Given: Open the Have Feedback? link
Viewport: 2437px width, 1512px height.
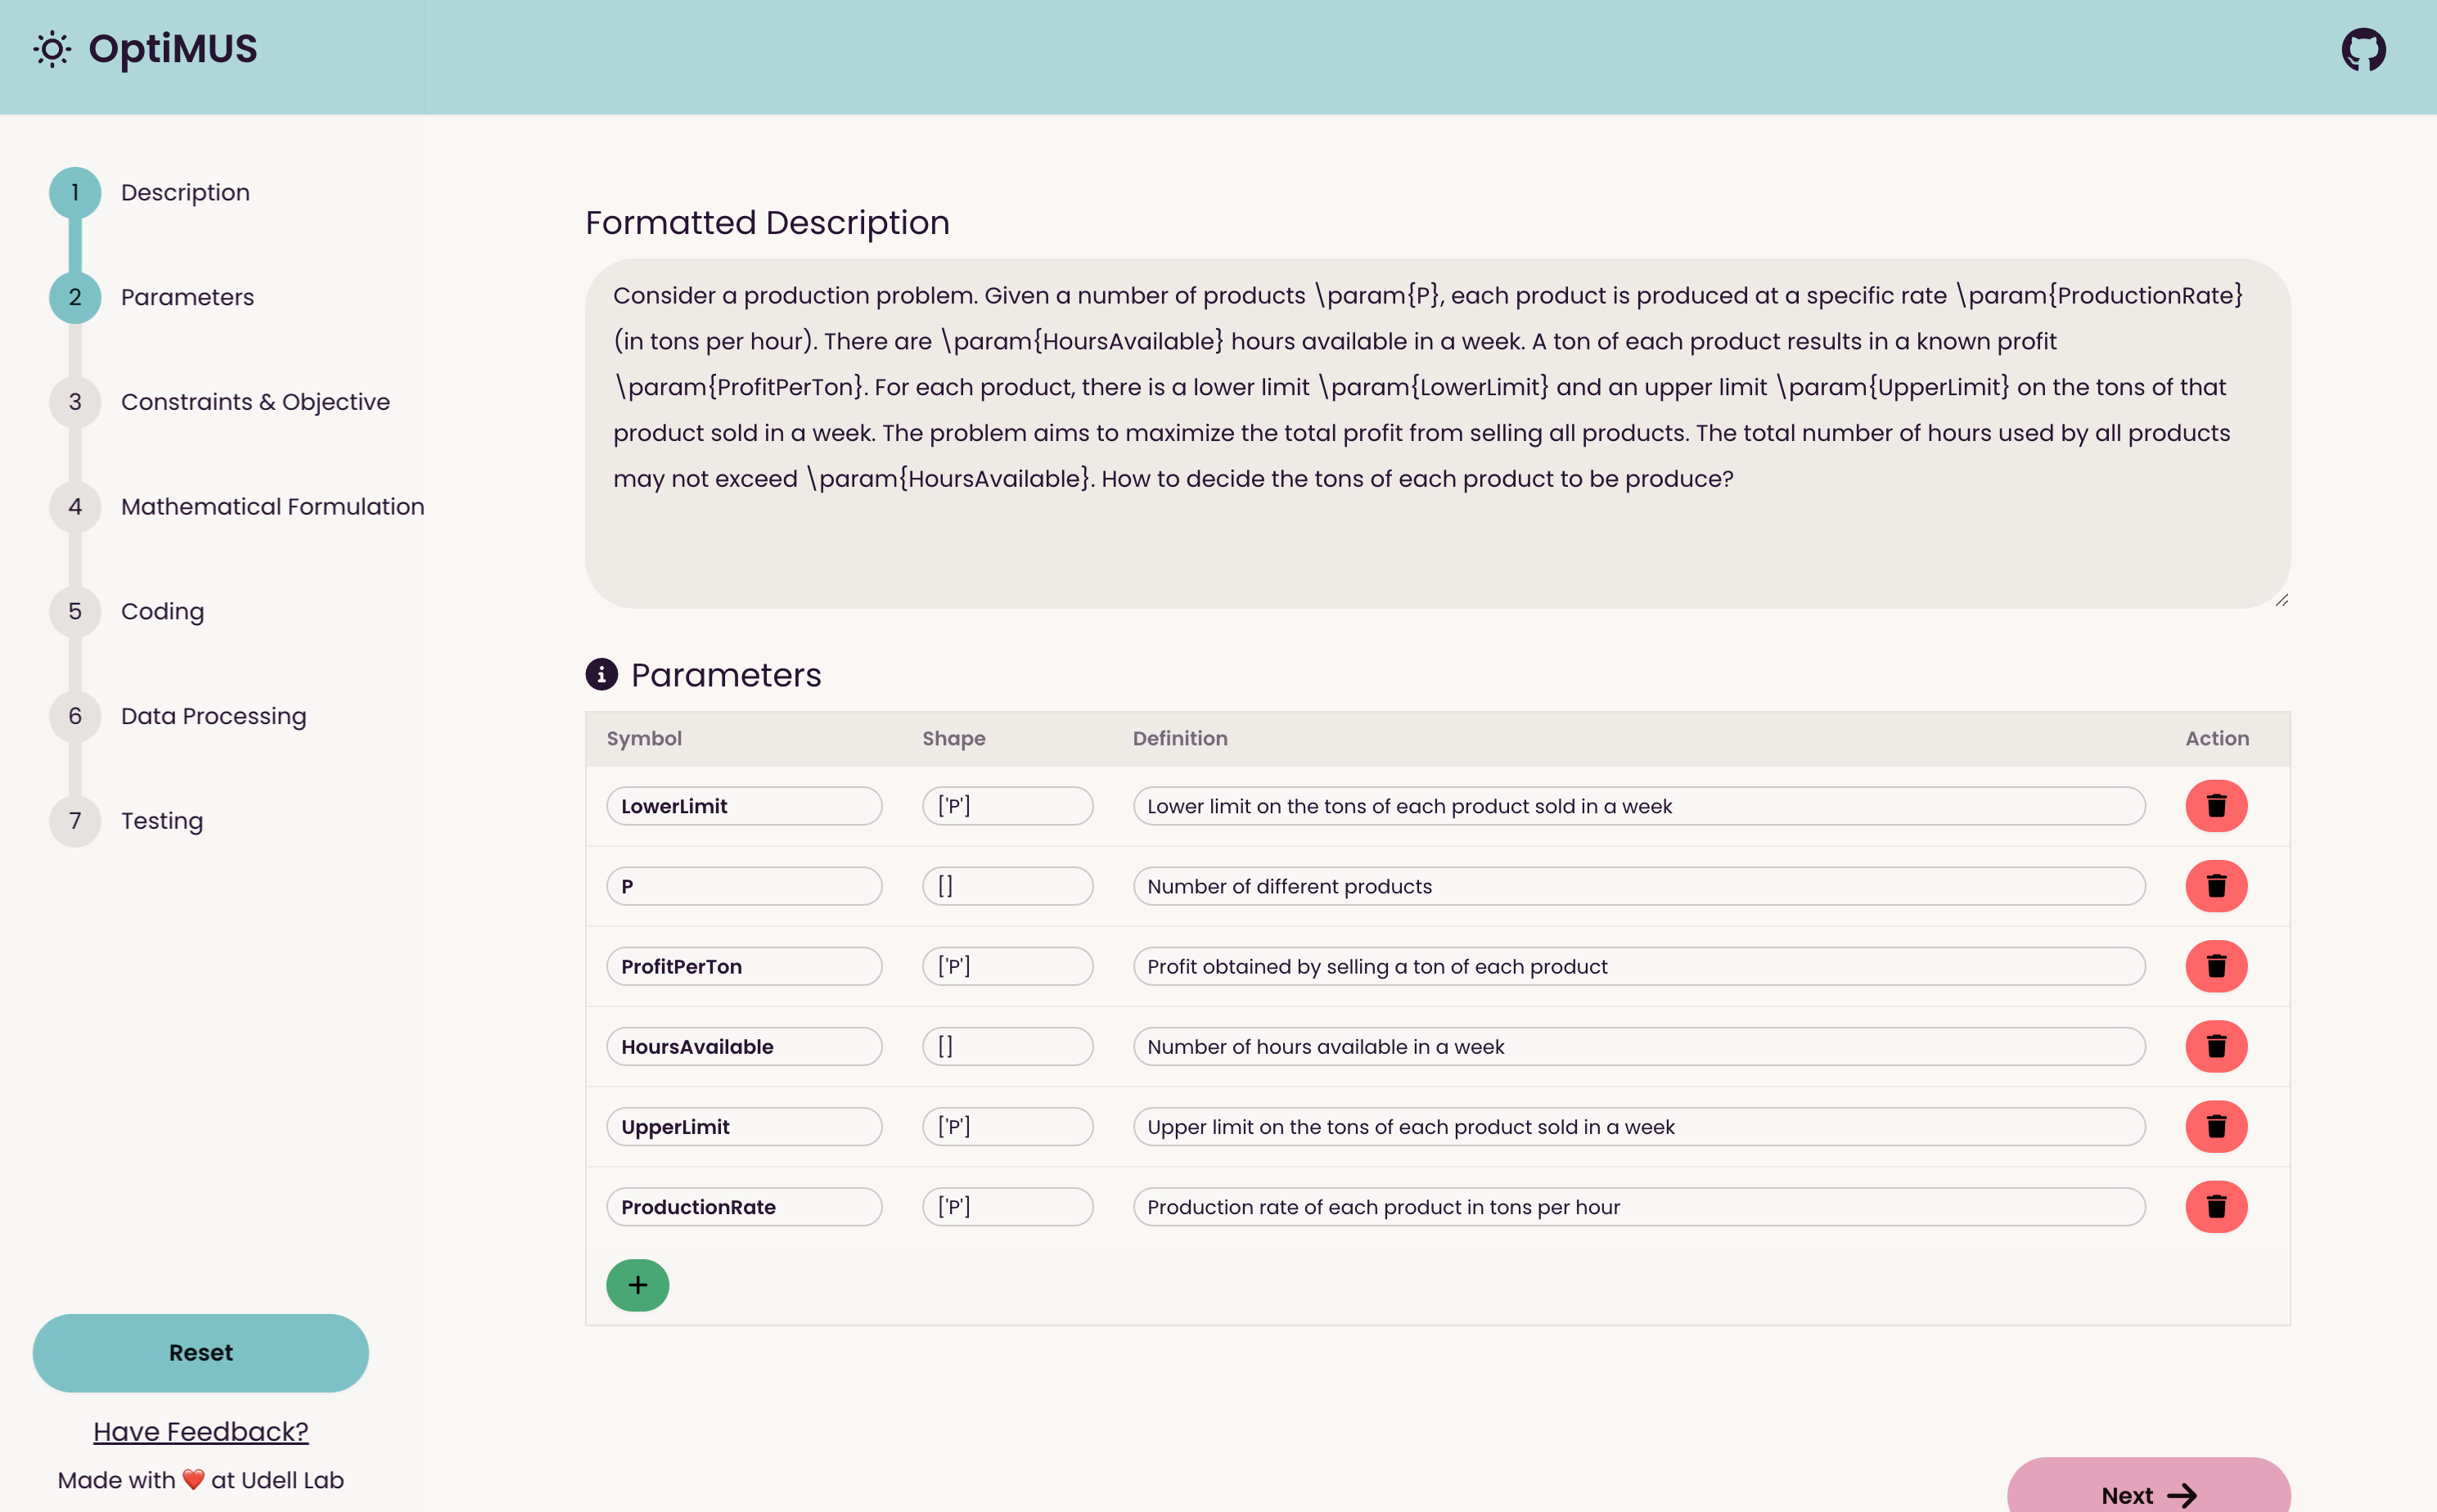Looking at the screenshot, I should point(200,1431).
